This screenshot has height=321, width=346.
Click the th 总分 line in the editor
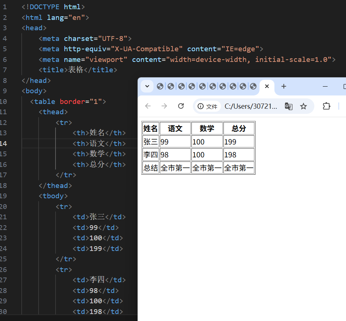[99, 165]
